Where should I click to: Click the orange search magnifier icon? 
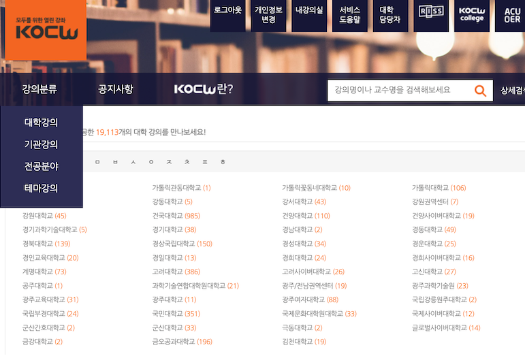(x=481, y=91)
